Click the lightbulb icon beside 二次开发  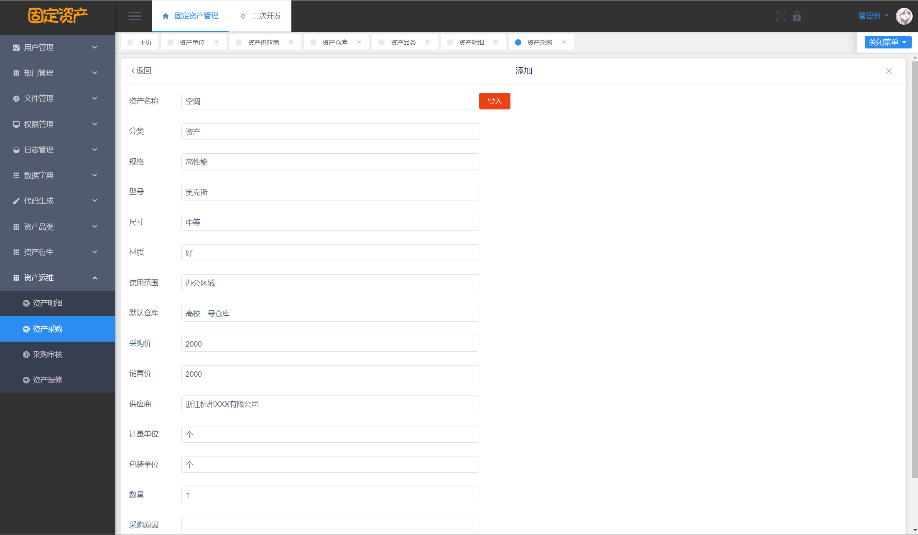click(243, 16)
